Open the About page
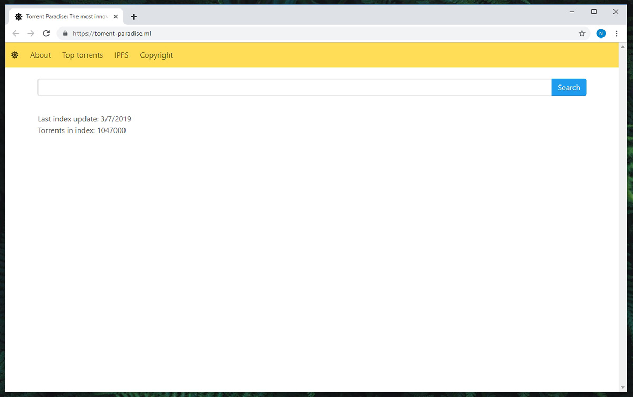The height and width of the screenshot is (397, 633). click(x=41, y=55)
